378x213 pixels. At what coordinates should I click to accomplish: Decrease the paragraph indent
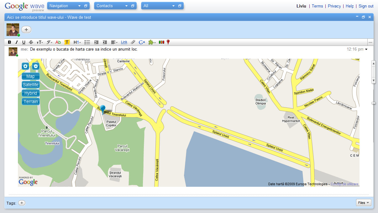click(x=105, y=42)
